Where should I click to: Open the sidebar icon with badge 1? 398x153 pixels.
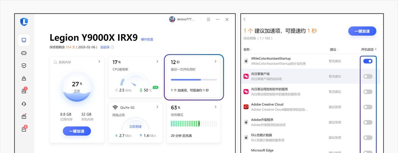(24, 91)
